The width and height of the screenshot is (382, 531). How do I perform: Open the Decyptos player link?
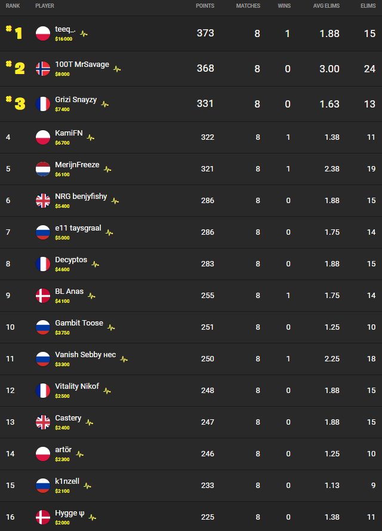[71, 260]
